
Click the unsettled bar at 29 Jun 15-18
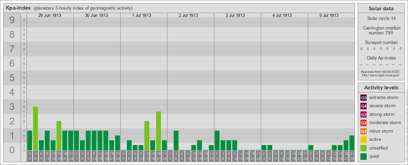coord(59,136)
